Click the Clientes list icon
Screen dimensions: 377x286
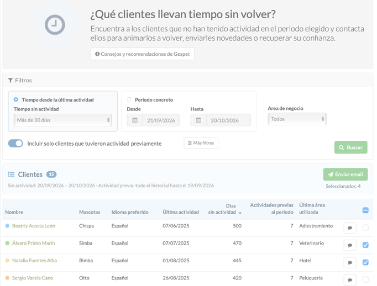tap(11, 174)
